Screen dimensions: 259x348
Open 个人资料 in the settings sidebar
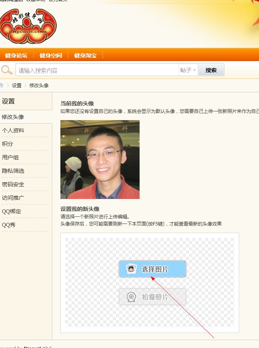pyautogui.click(x=13, y=130)
